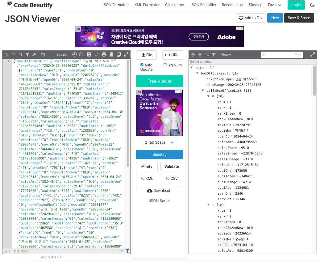Click the previous search result up arrow
Image resolution: width=320 pixels, height=262 pixels.
tap(299, 55)
